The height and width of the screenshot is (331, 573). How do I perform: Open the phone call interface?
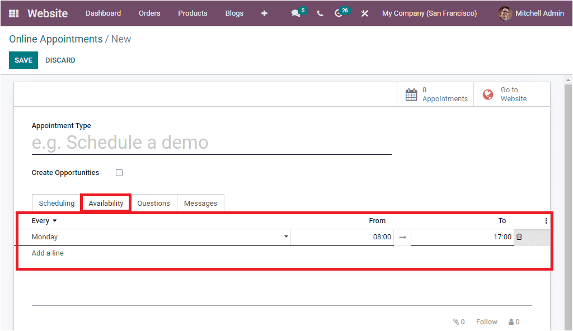(320, 13)
